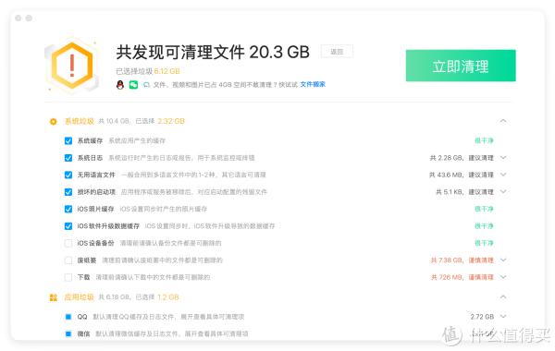555x351 pixels.
Task: Click the 共 726 MB, 谨慎清理 text
Action: tap(462, 277)
